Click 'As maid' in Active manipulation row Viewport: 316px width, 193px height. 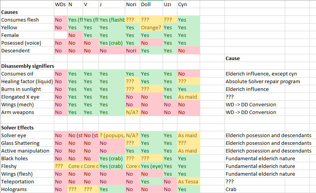click(x=189, y=151)
